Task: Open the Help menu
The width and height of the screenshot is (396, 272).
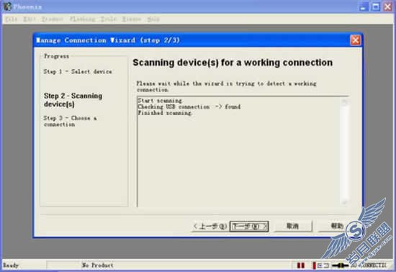Action: [153, 19]
